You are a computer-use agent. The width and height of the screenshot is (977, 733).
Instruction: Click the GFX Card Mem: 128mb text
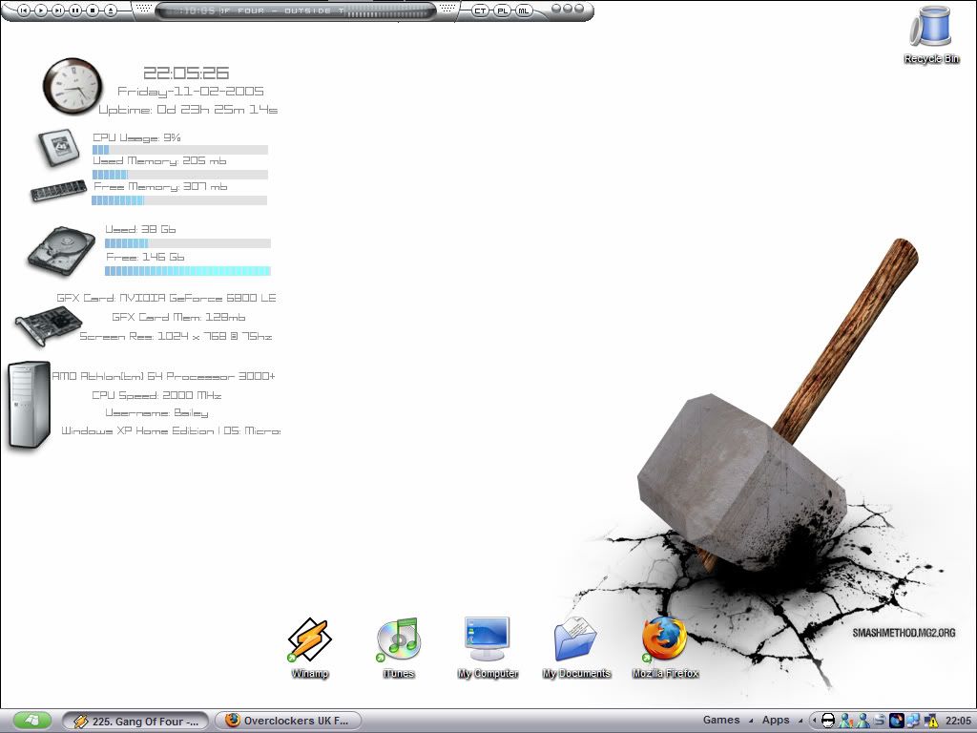point(178,317)
